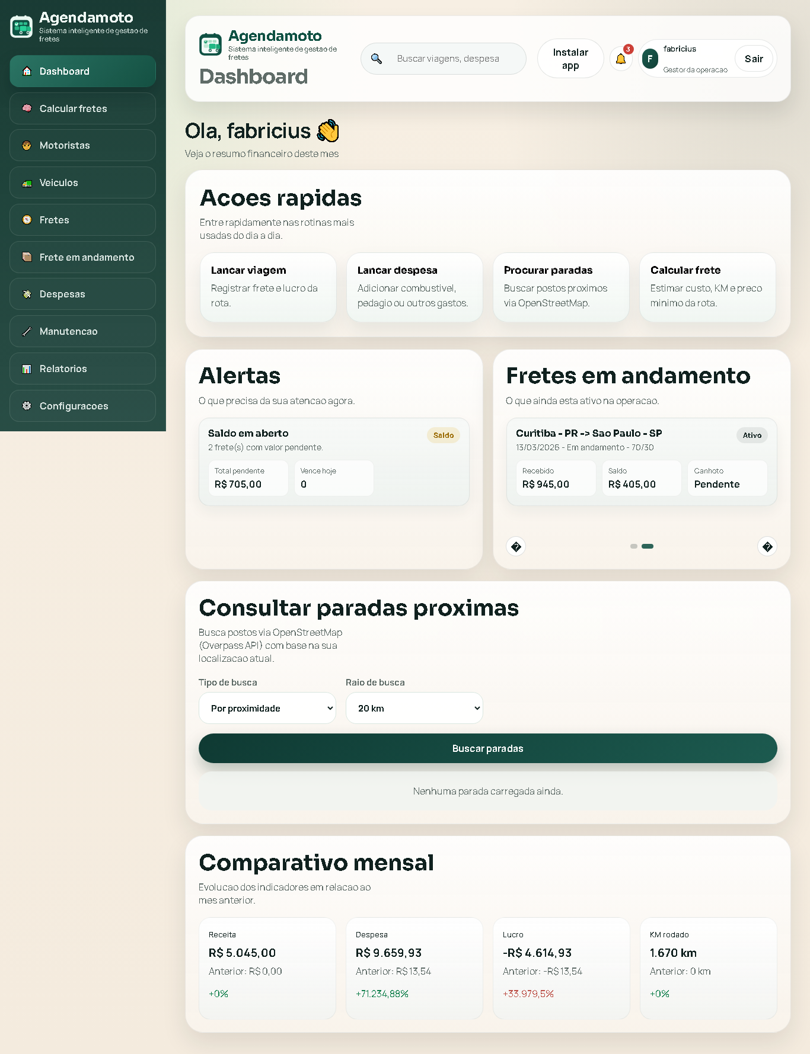Click Nenhuma parada carregada ainda message
This screenshot has height=1054, width=810.
[488, 791]
